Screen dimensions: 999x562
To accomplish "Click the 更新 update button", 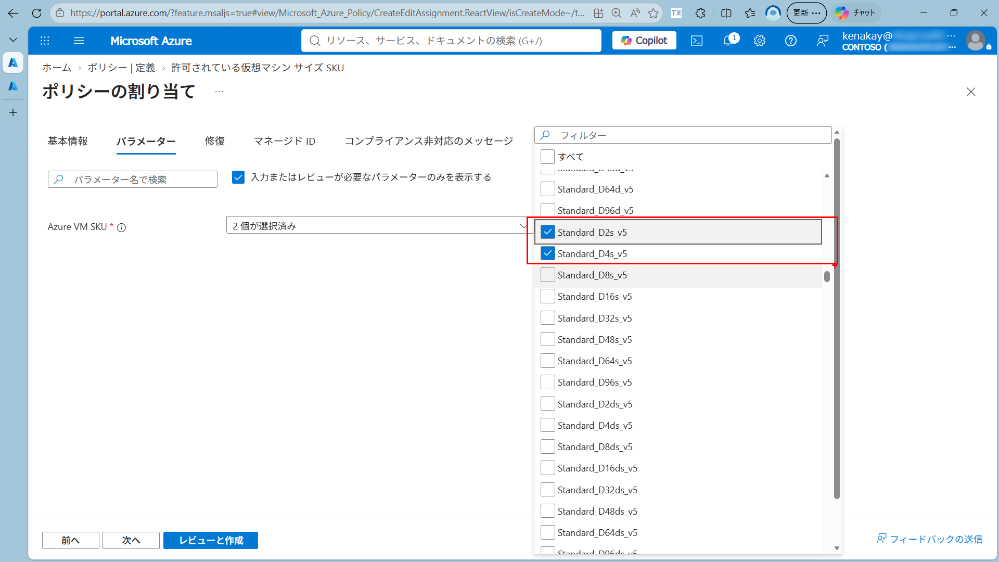I will pos(806,13).
